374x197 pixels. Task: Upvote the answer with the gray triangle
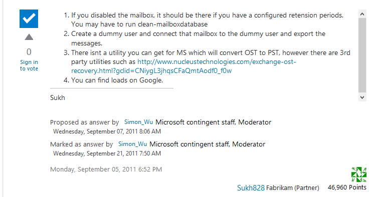29,37
